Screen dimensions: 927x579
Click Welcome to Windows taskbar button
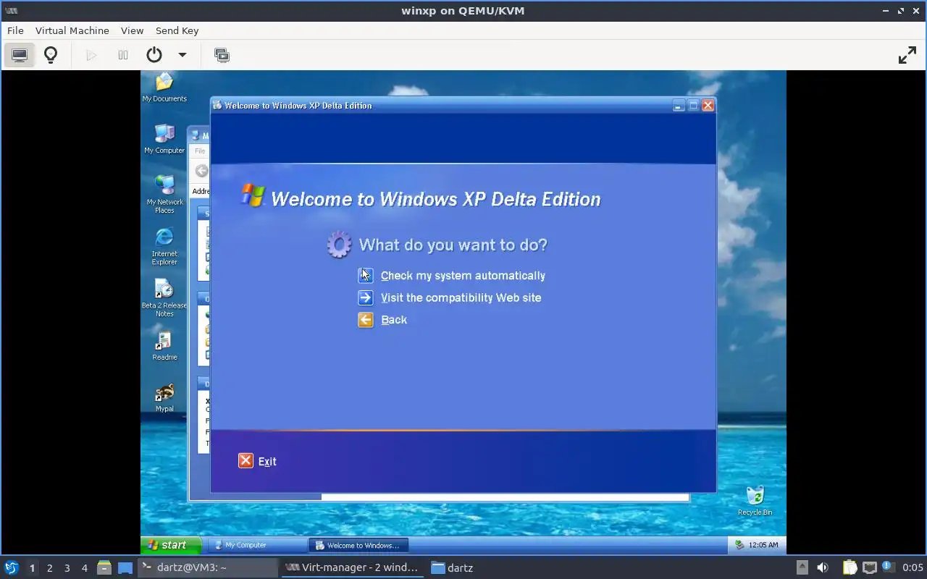coord(359,545)
